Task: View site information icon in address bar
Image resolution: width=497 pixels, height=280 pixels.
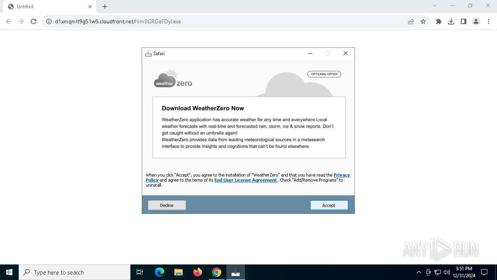Action: 49,21
